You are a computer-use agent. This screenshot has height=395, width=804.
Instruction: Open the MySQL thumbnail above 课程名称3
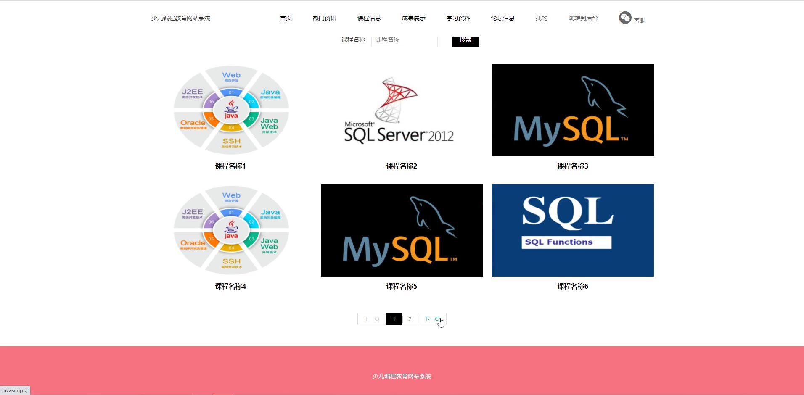click(x=573, y=110)
